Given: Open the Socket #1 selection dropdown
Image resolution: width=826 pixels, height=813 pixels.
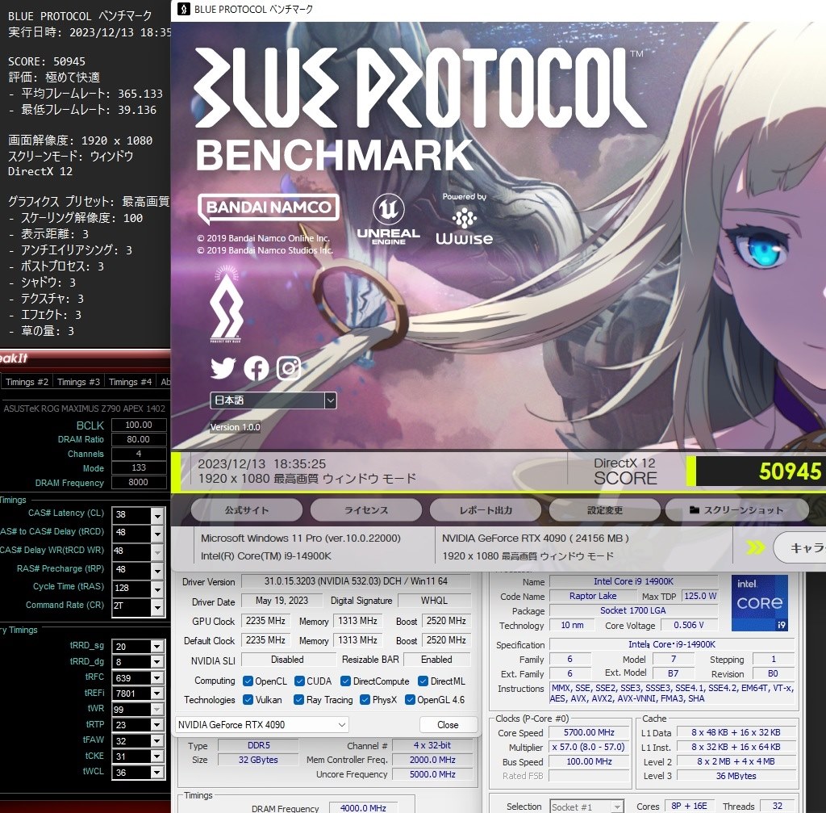Looking at the screenshot, I should [587, 807].
